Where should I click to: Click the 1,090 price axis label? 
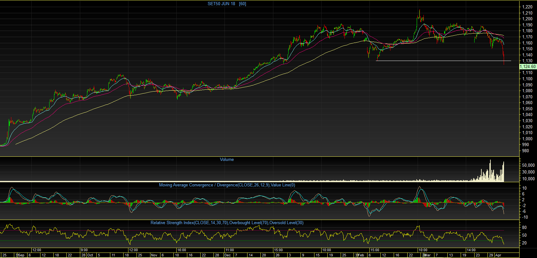[527, 85]
